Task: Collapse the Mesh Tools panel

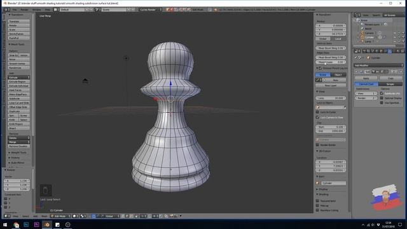Action: (17, 45)
